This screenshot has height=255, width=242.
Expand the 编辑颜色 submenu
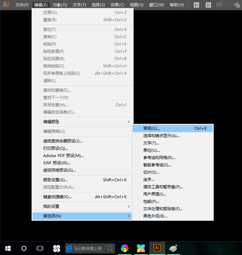(82, 122)
